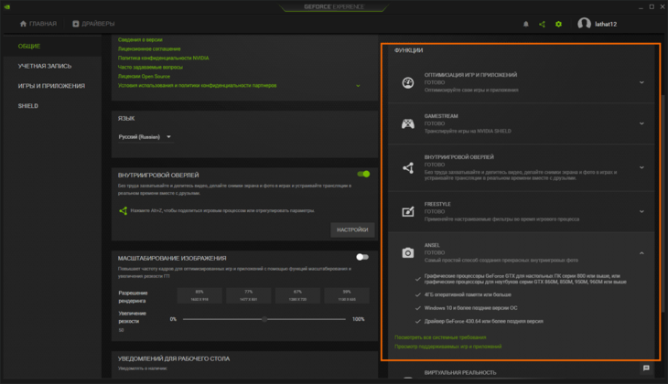668x384 pixels.
Task: Click the lathat12 user avatar
Action: 584,24
